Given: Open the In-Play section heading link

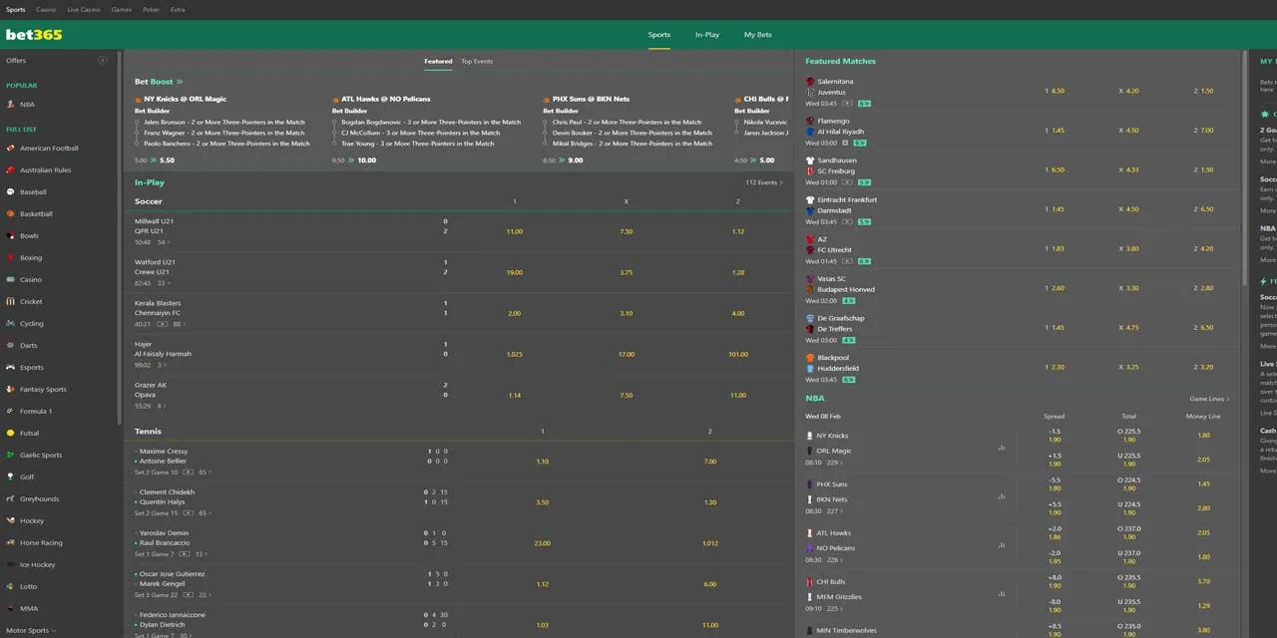Looking at the screenshot, I should tap(150, 182).
